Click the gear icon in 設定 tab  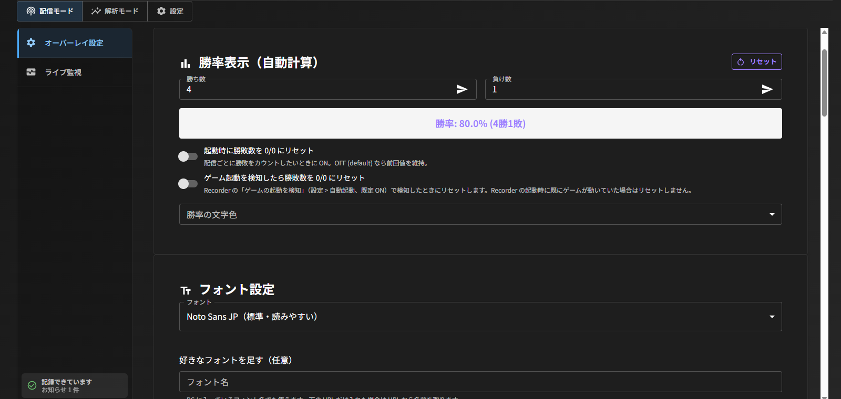[161, 11]
